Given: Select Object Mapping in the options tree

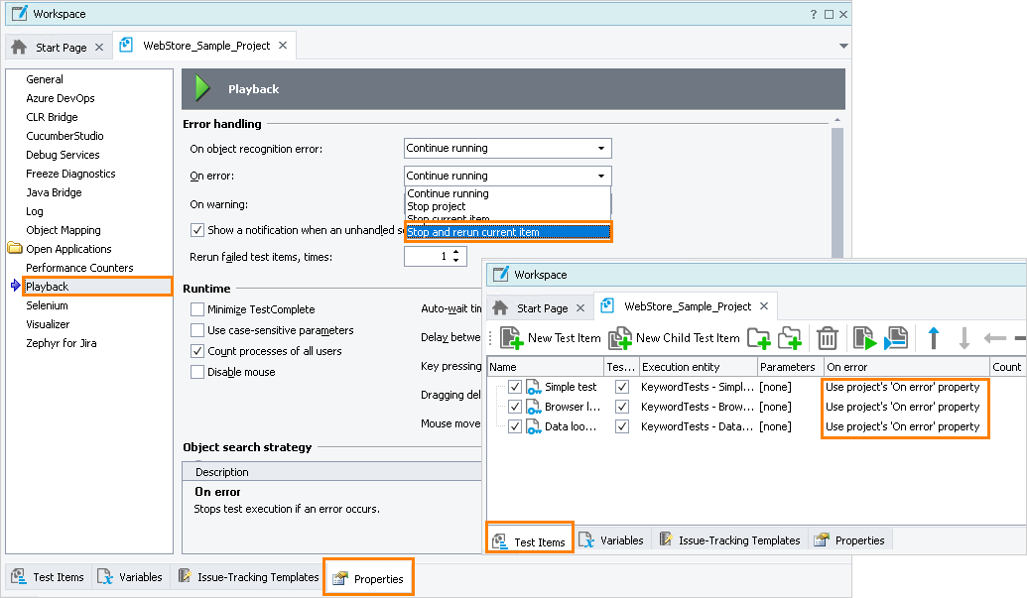Looking at the screenshot, I should pyautogui.click(x=63, y=230).
